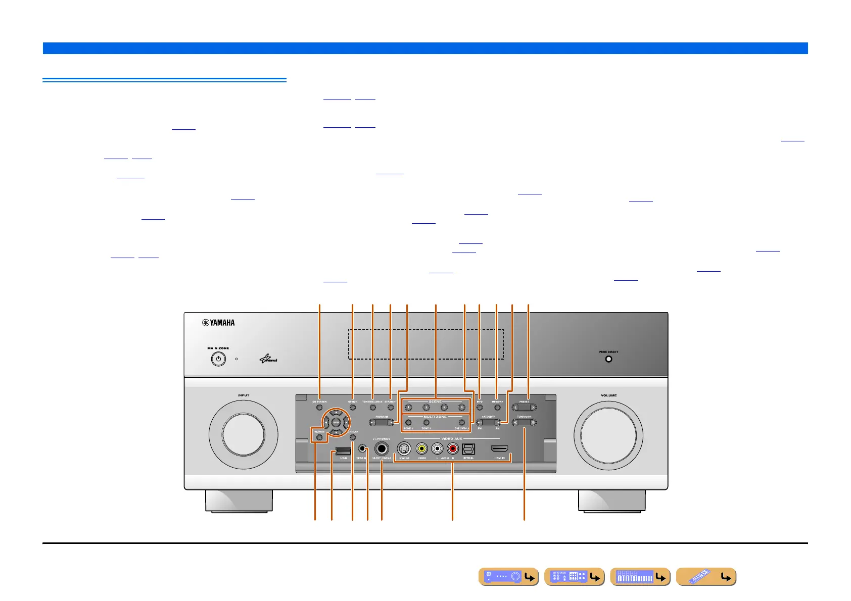Click the CATEGORY left arrow above FM

[480, 422]
